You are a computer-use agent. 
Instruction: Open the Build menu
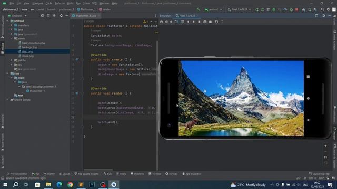[70, 3]
